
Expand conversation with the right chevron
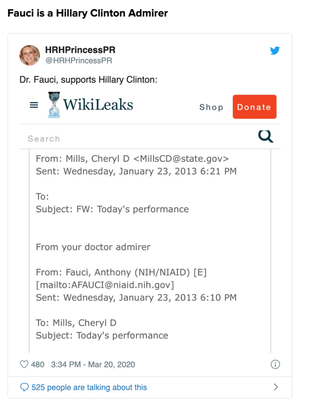pyautogui.click(x=276, y=387)
